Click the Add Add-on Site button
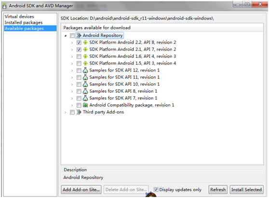Image resolution: width=269 pixels, height=198 pixels. tap(81, 190)
